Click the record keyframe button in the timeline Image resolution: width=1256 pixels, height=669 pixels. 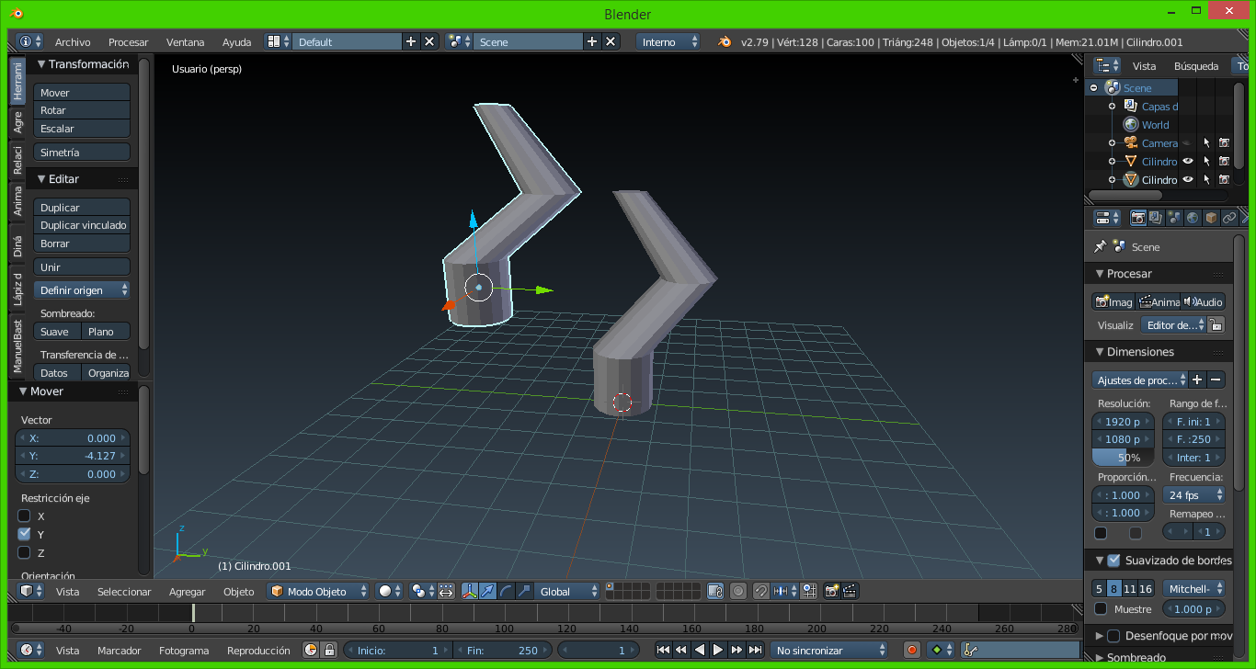tap(911, 650)
